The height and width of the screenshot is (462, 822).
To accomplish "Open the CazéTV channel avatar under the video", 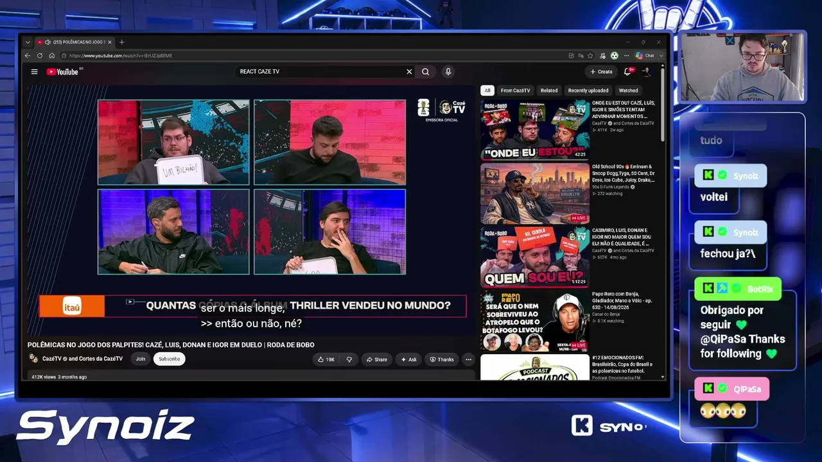I will pos(33,359).
